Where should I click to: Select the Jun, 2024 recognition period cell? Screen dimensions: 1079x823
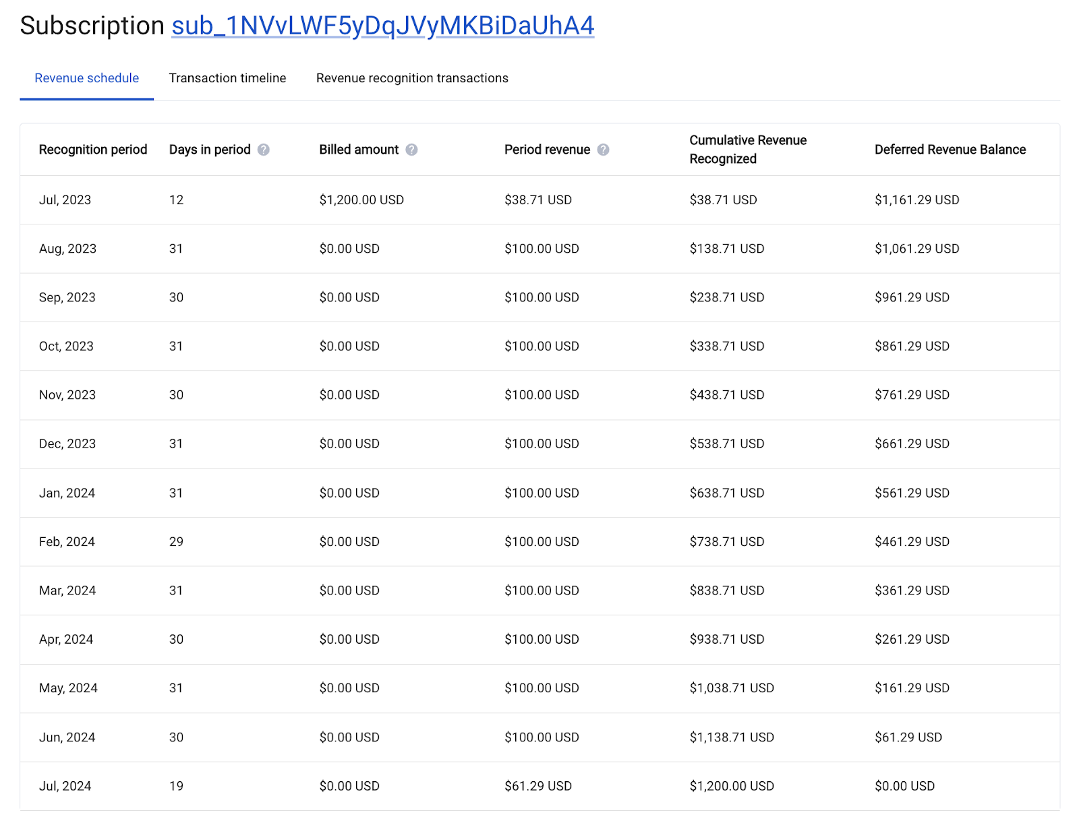tap(67, 737)
